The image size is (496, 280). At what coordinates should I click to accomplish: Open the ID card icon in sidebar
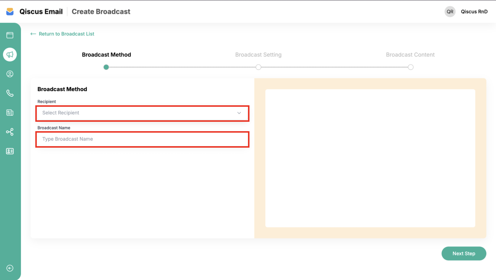[x=10, y=151]
